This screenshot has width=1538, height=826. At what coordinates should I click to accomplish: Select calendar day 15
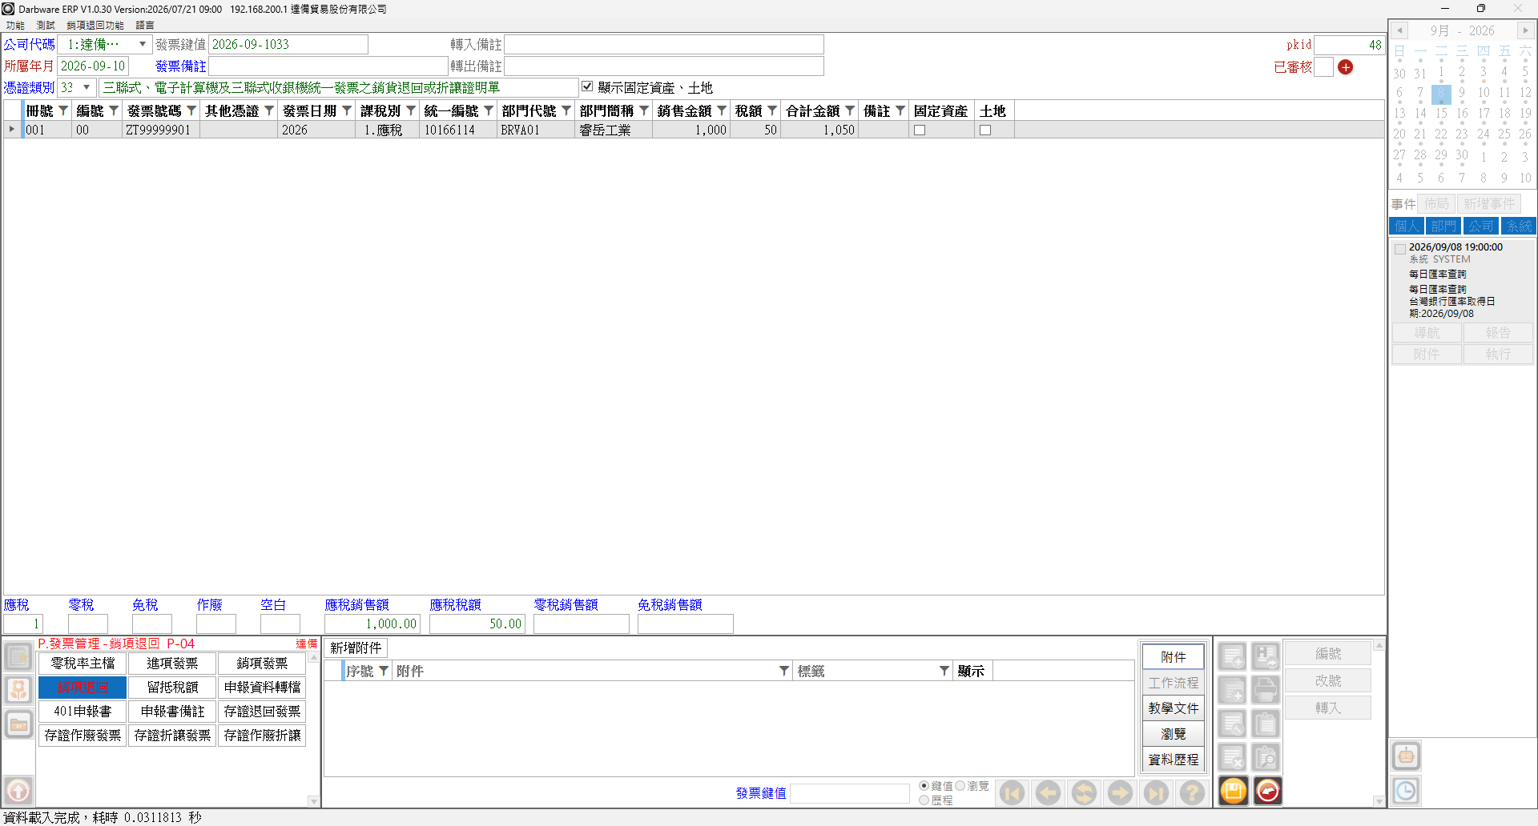tap(1440, 113)
